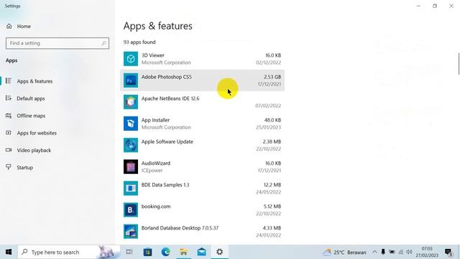Go to Settings Home
The height and width of the screenshot is (259, 460).
pos(24,26)
